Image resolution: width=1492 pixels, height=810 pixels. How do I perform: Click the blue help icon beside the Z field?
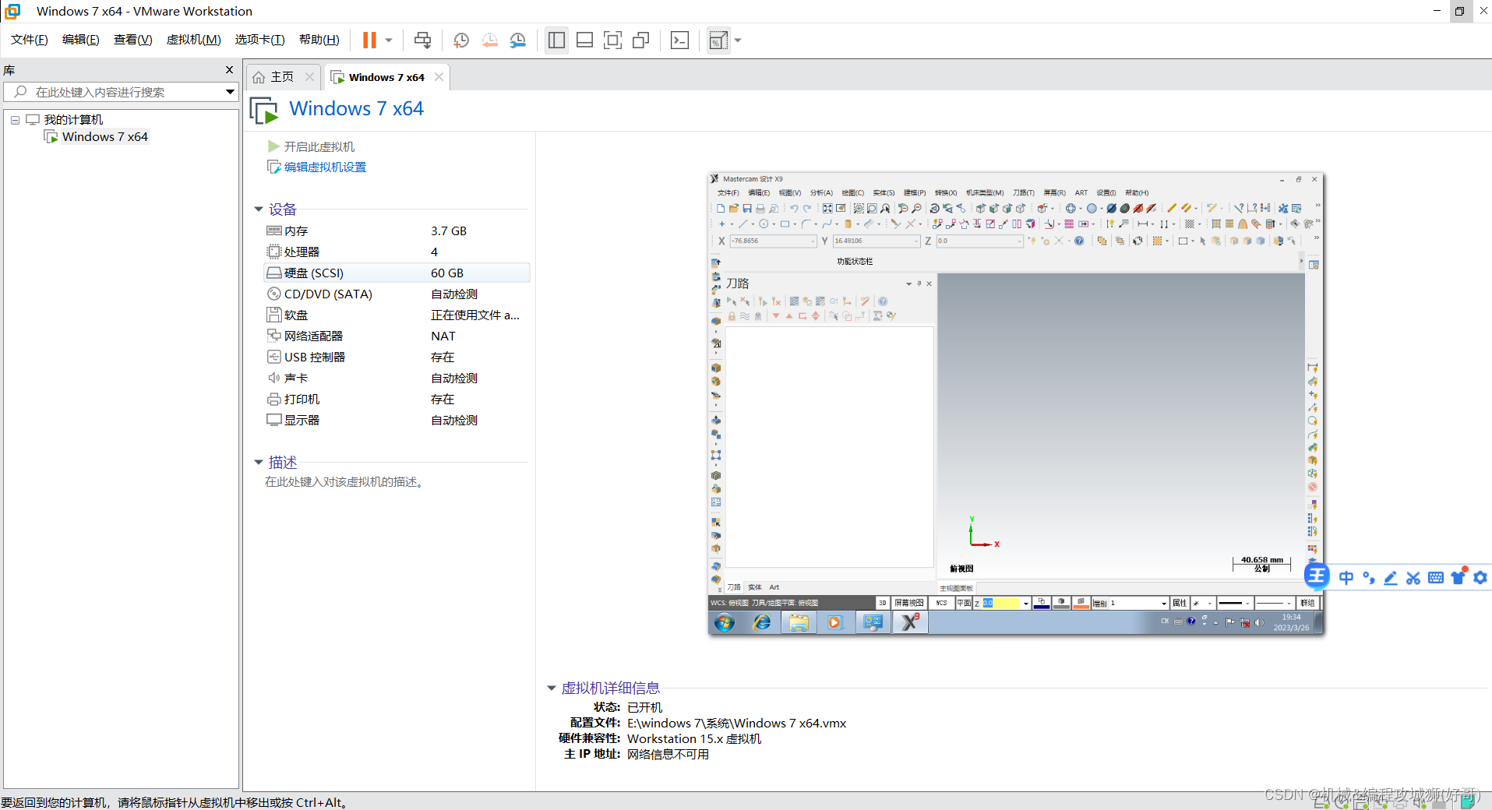pyautogui.click(x=1079, y=241)
